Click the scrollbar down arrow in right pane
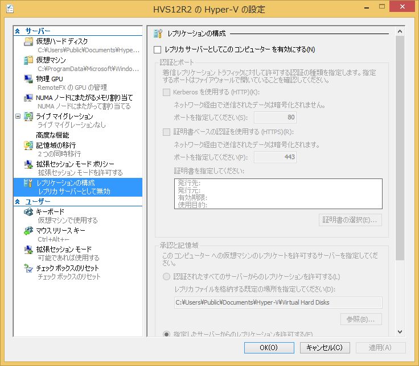Viewport: 419px width, 366px height. click(400, 332)
